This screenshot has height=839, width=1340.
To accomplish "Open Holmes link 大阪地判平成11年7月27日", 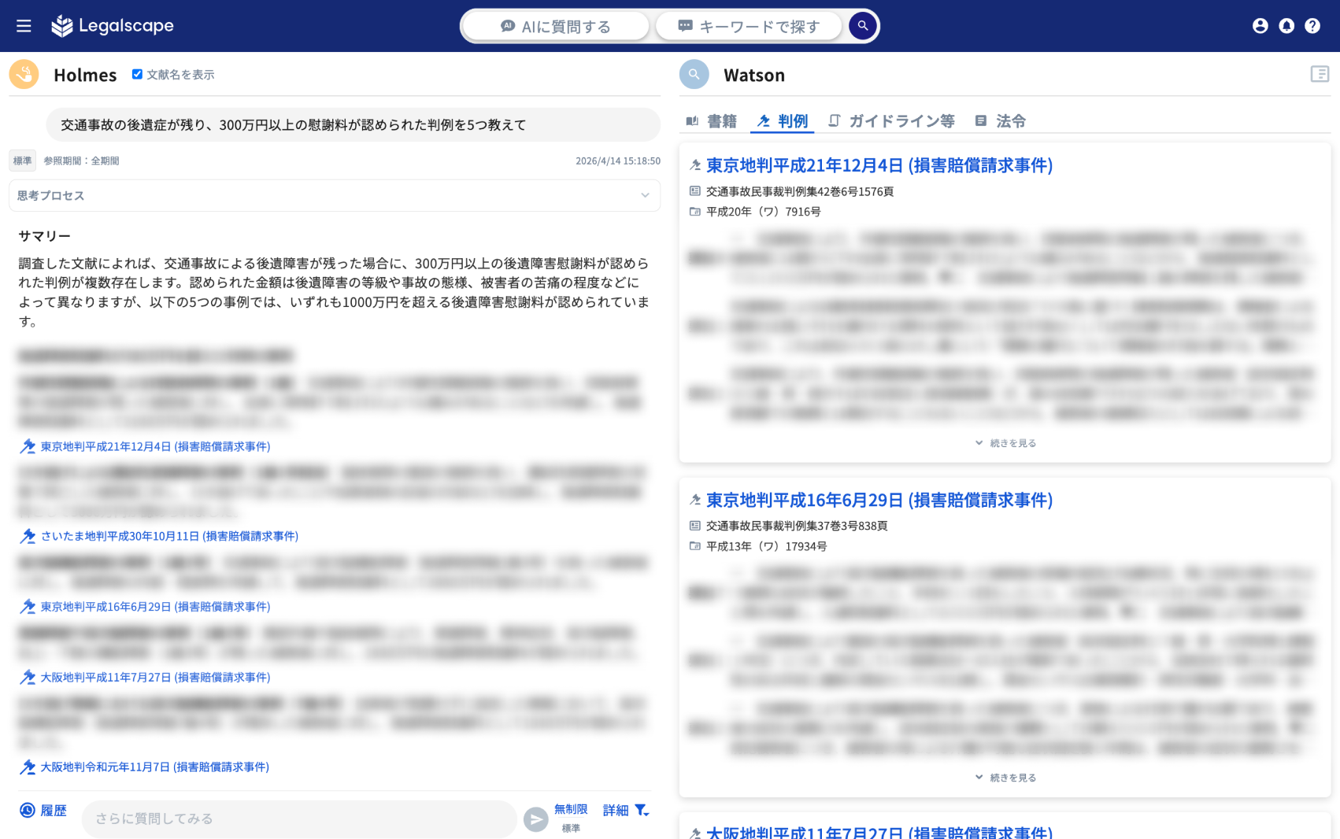I will pos(155,677).
